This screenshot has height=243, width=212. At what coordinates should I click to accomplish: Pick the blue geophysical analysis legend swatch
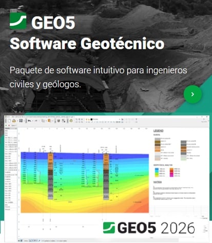pos(157,169)
